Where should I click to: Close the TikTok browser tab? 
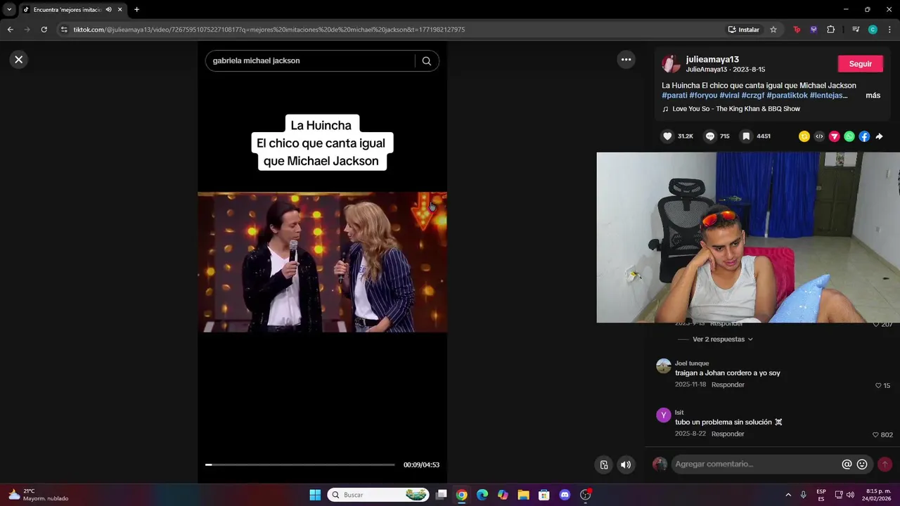coord(120,9)
